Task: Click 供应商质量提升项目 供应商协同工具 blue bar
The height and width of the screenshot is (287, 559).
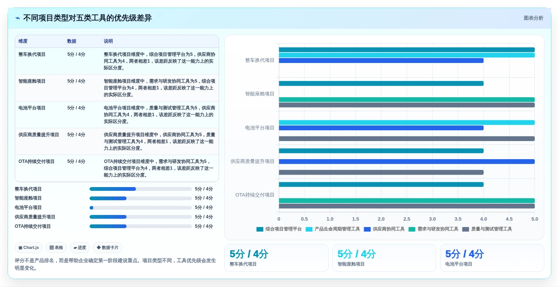Action: [407, 161]
